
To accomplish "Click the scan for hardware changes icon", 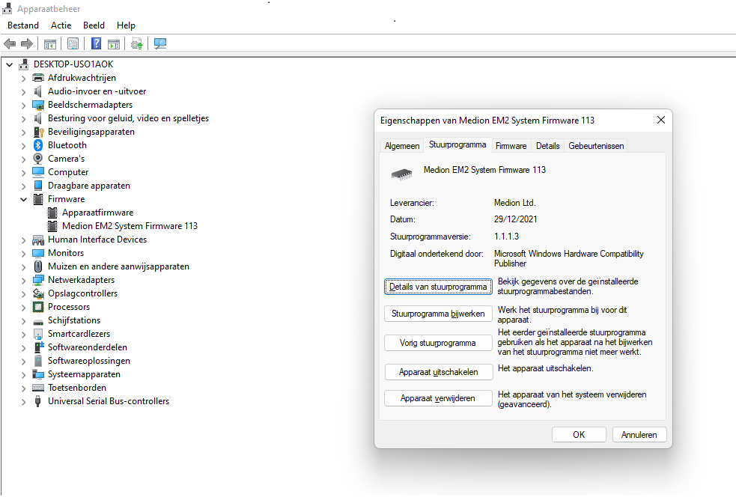I will (x=160, y=44).
